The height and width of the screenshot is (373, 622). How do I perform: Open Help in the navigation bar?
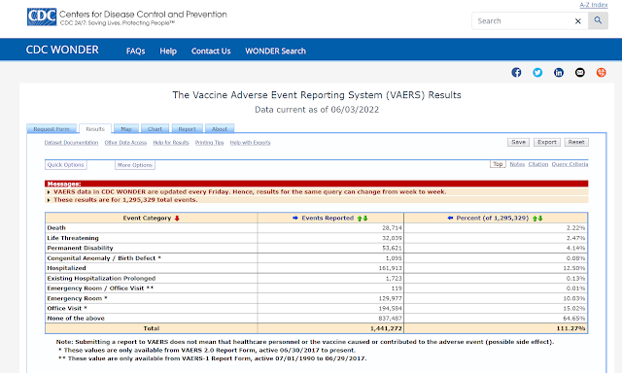[x=168, y=51]
